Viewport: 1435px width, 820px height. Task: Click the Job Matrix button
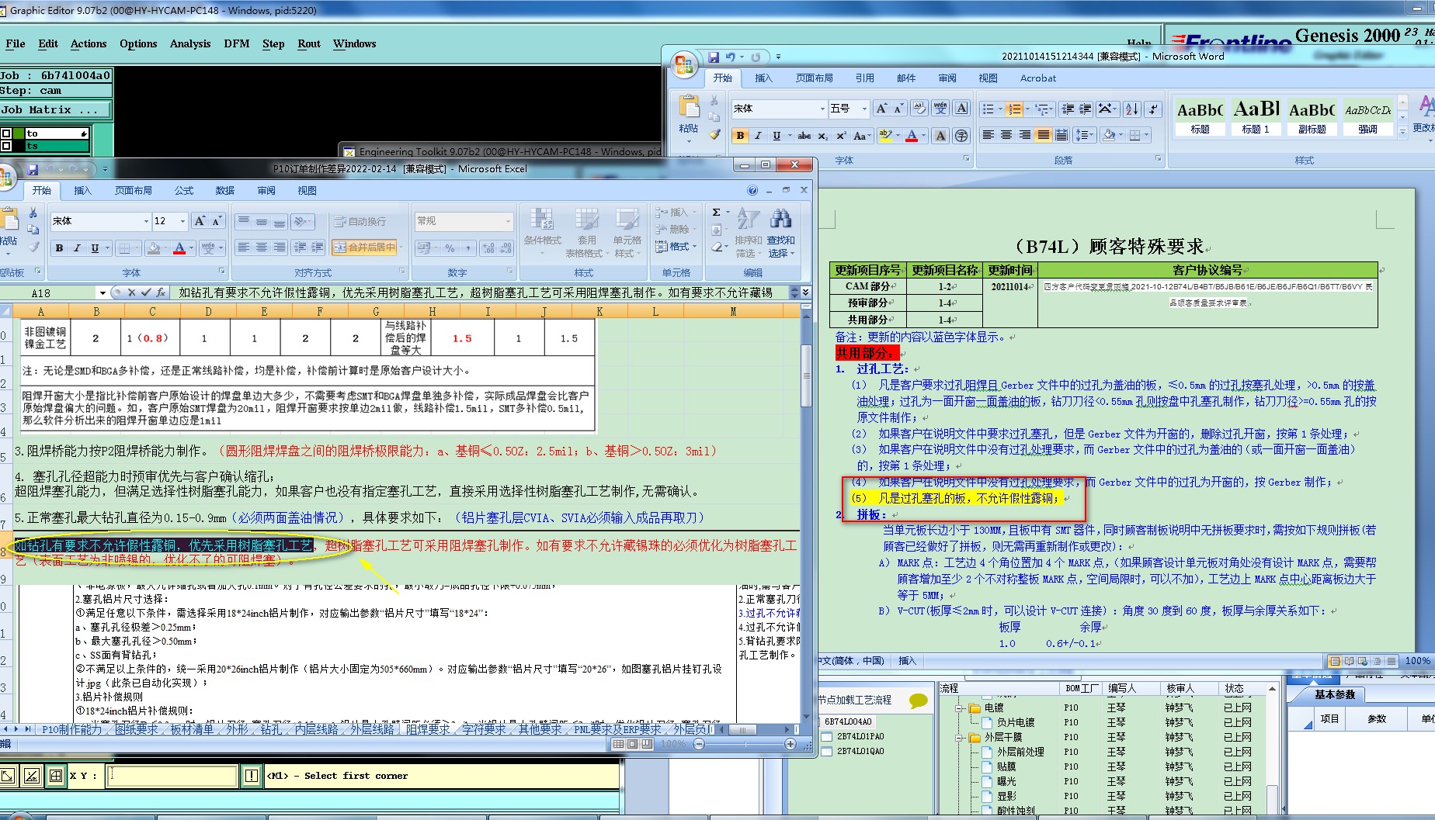56,110
